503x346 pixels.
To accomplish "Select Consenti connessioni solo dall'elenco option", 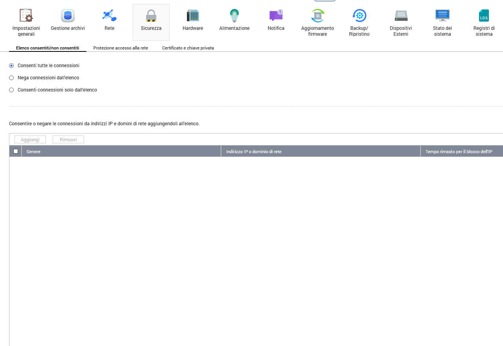I will 11,90.
